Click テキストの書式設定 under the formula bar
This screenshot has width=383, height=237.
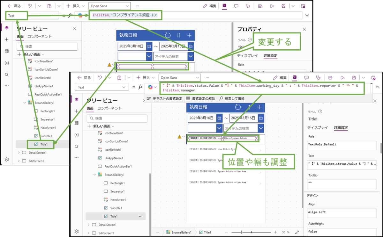(x=164, y=98)
